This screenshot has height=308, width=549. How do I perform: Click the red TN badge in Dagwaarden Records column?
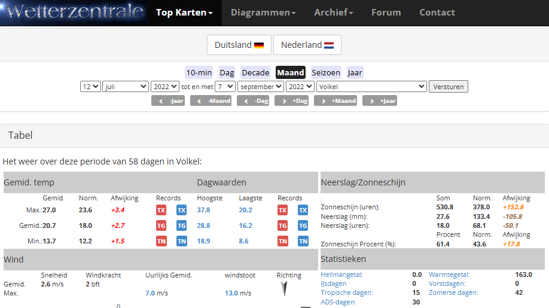pyautogui.click(x=282, y=241)
